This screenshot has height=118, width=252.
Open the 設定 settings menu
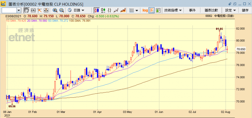coord(230,10)
